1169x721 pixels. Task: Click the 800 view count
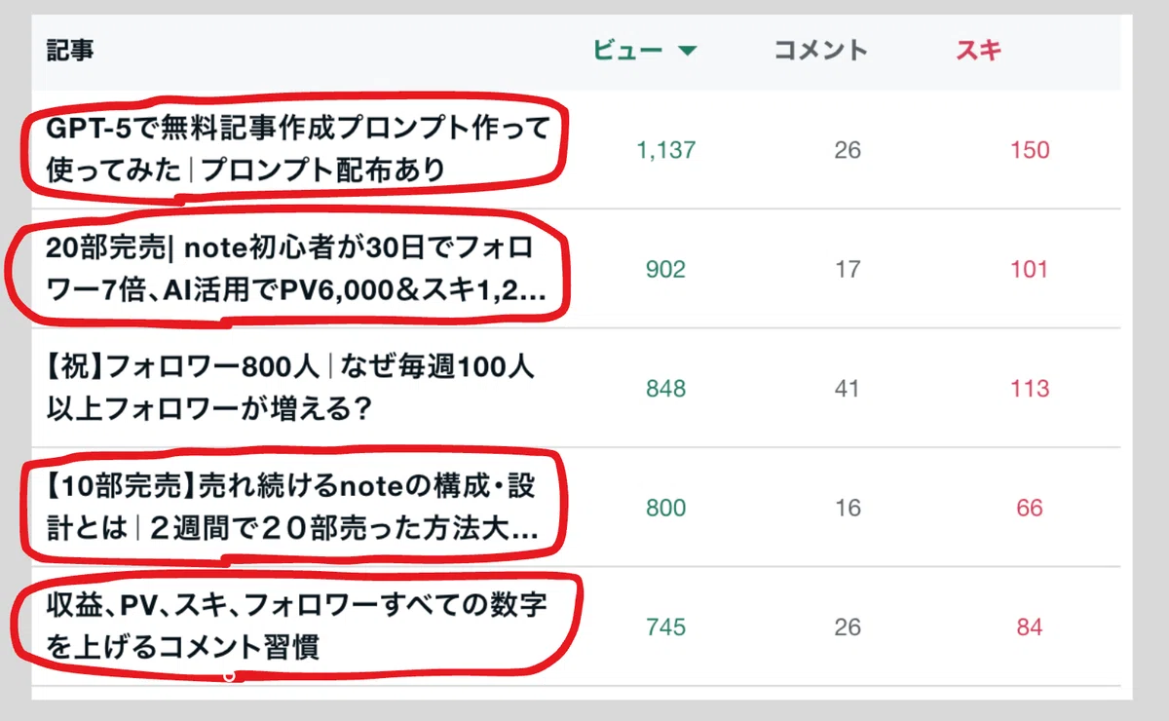tap(666, 508)
